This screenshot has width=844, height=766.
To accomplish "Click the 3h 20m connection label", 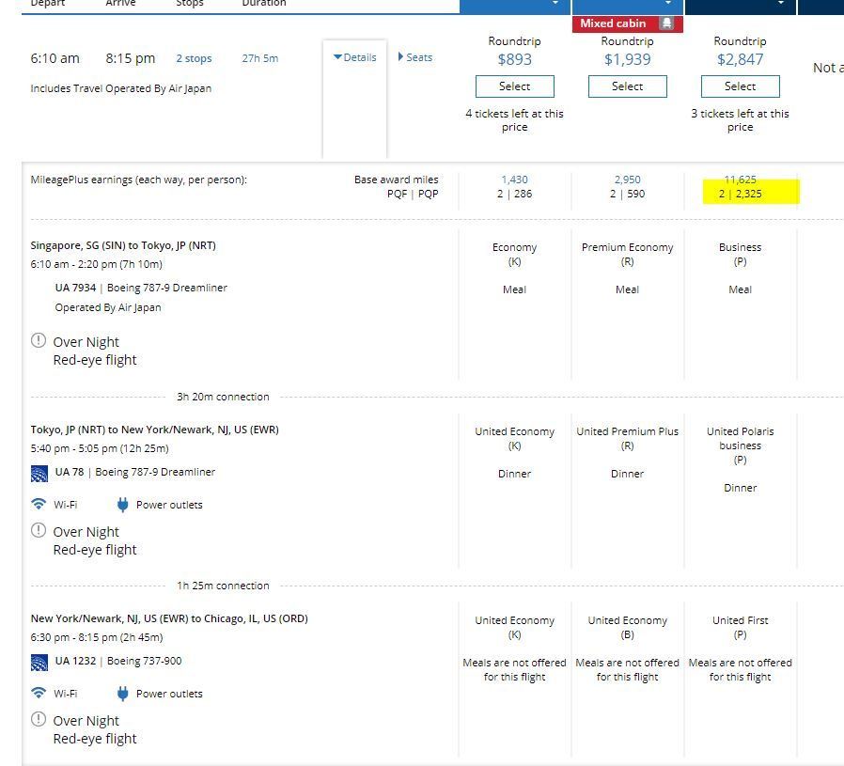I will point(223,397).
